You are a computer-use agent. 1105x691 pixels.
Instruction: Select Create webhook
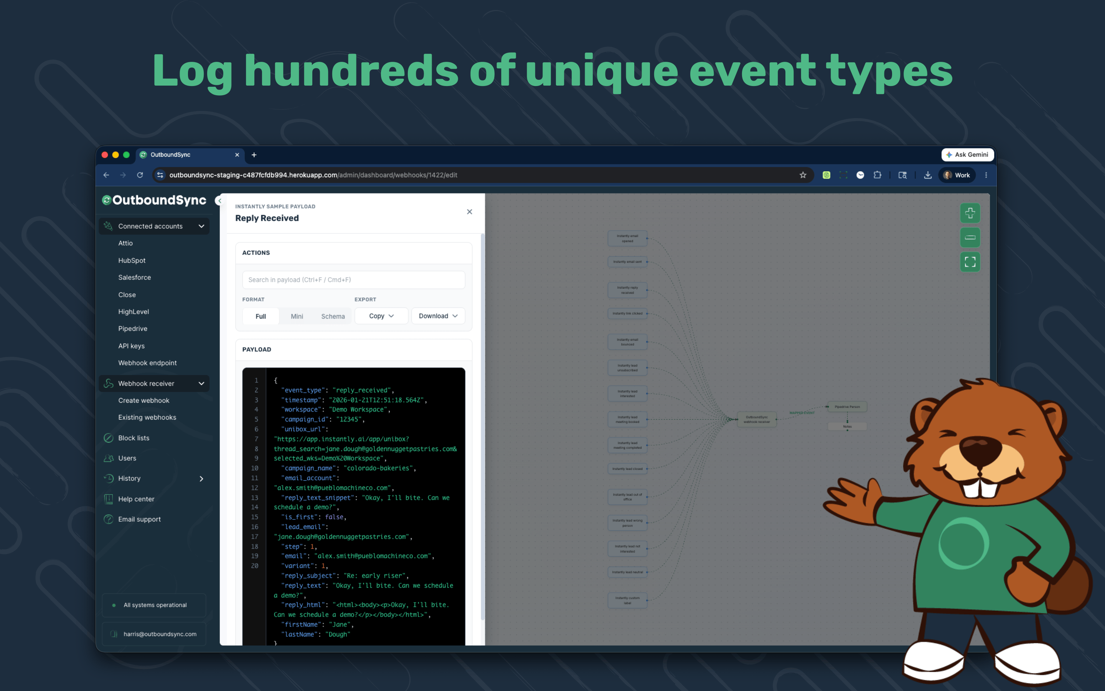coord(144,400)
